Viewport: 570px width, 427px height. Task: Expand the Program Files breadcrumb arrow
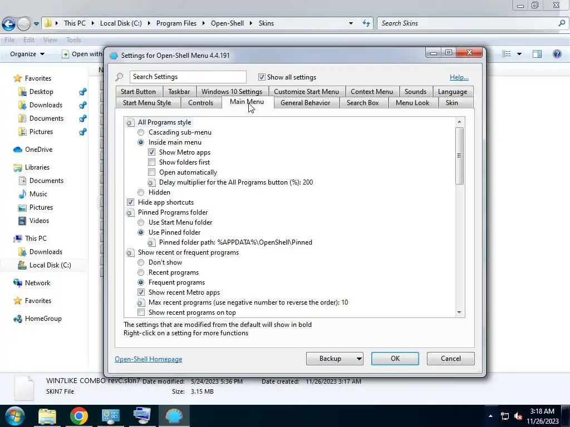coord(203,23)
